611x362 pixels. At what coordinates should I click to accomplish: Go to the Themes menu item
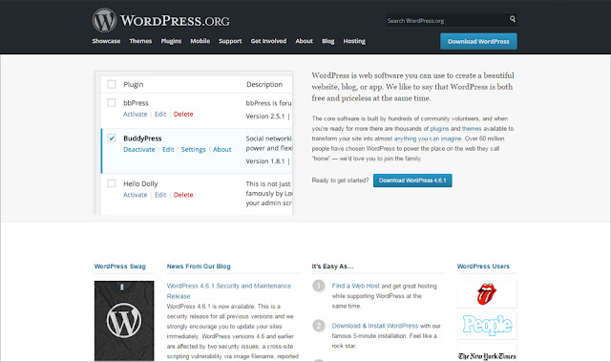pyautogui.click(x=140, y=41)
